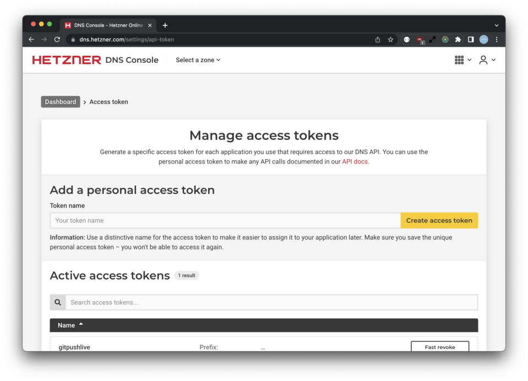
Task: Click the Hetzner logo
Action: (67, 59)
